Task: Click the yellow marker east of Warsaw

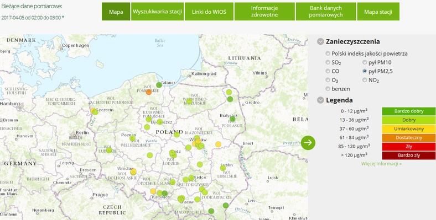Action: [x=219, y=144]
